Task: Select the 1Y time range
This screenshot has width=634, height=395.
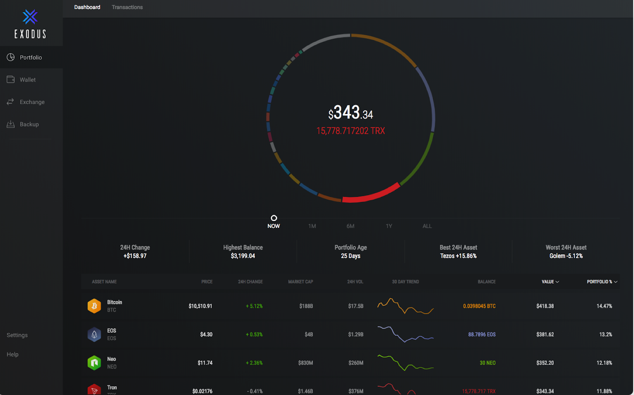Action: 389,226
